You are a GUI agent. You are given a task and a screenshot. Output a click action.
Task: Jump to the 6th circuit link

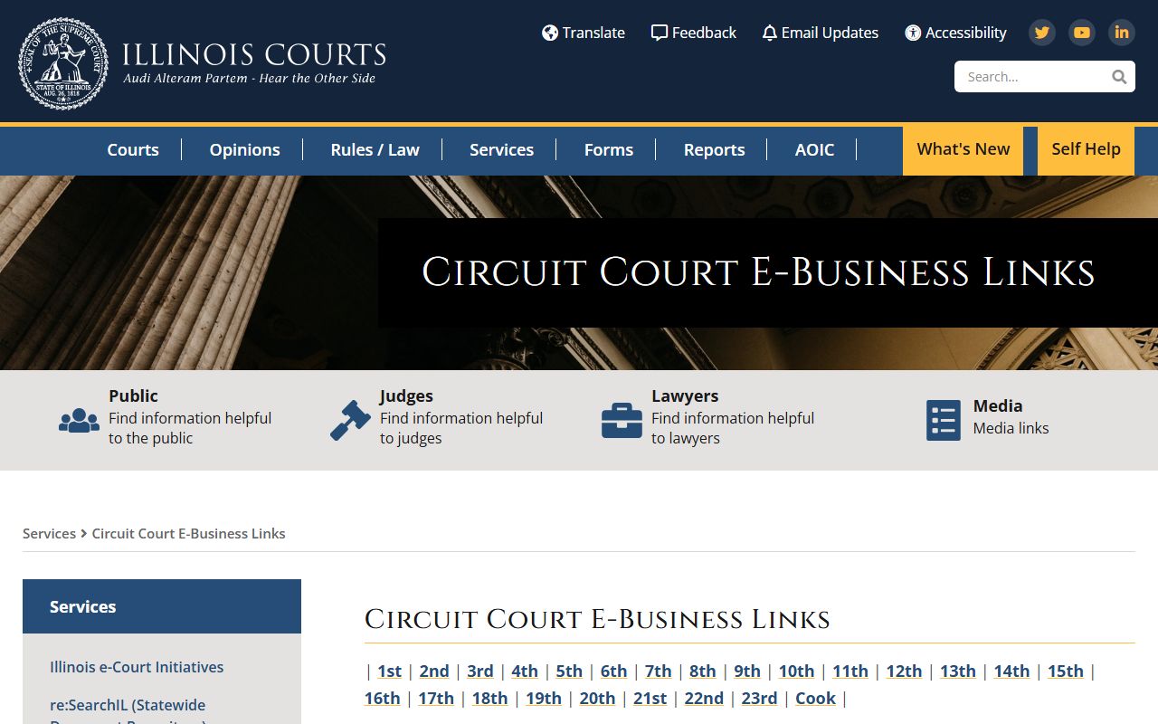click(613, 672)
